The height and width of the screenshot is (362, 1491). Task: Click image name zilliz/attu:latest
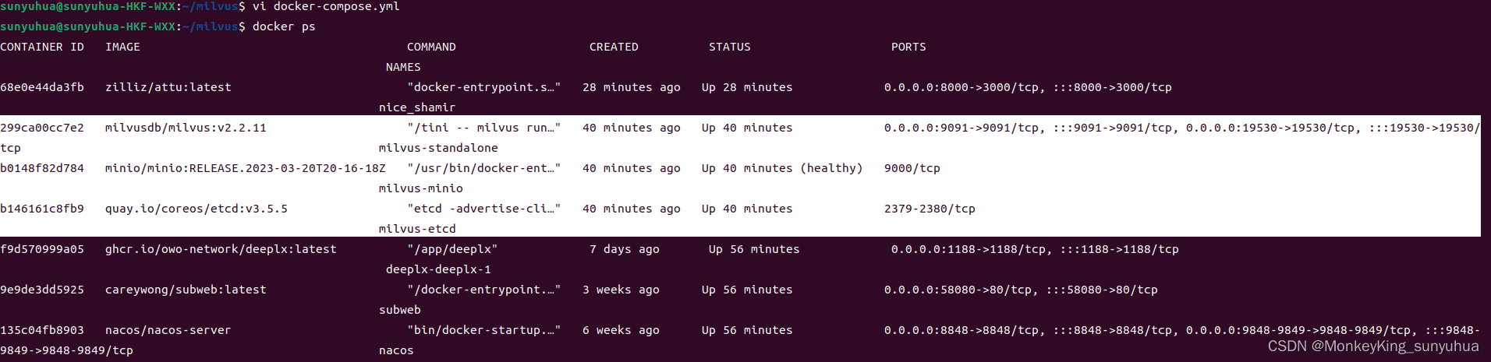click(x=168, y=87)
